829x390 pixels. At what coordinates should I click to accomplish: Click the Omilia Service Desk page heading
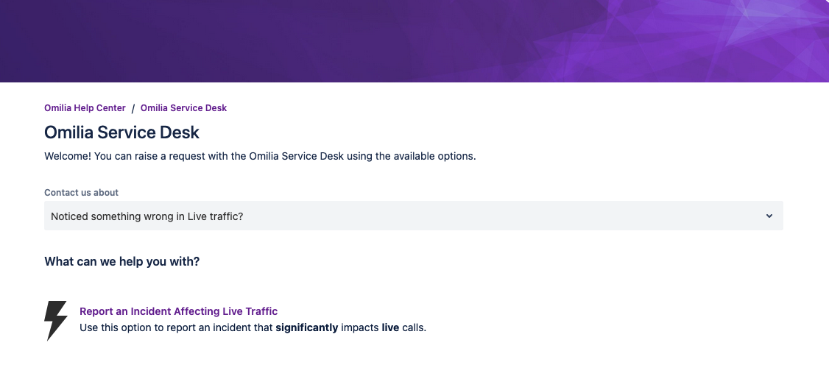click(122, 133)
